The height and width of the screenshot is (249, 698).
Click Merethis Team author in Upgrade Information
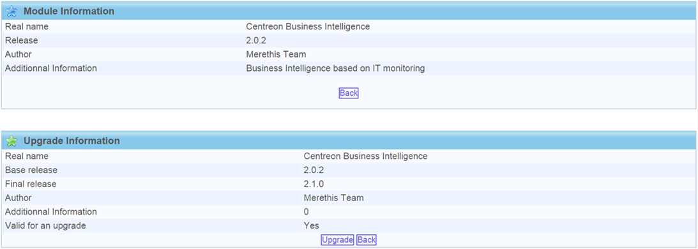(333, 198)
